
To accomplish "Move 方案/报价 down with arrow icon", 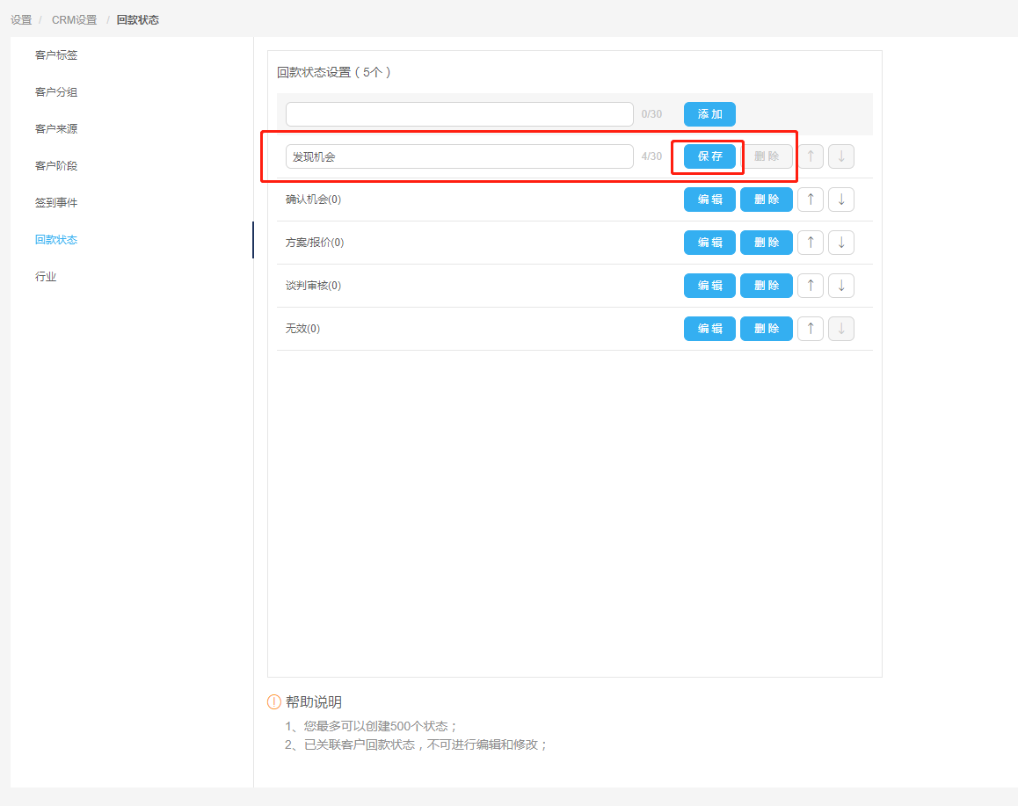I will point(840,243).
